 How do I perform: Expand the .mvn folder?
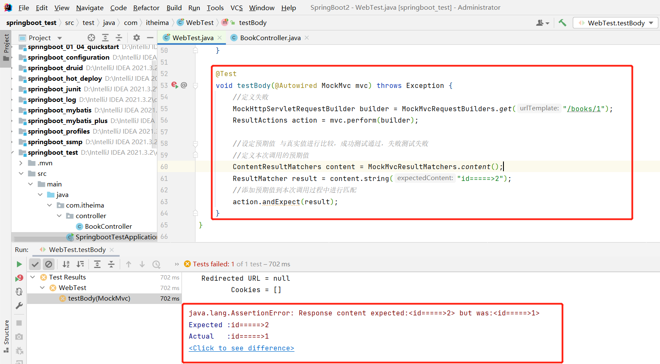21,163
